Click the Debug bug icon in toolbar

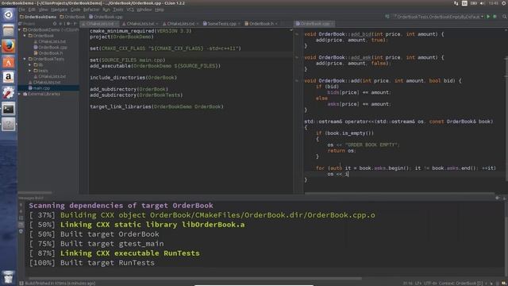pyautogui.click(x=495, y=17)
